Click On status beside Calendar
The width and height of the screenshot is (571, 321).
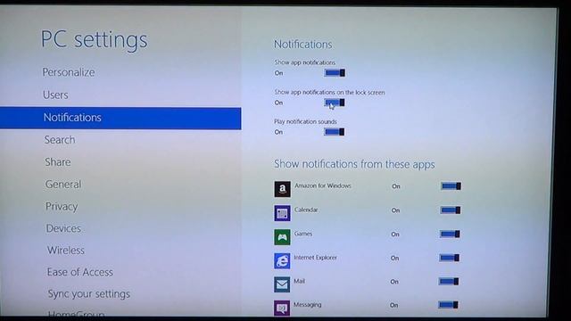pos(395,210)
